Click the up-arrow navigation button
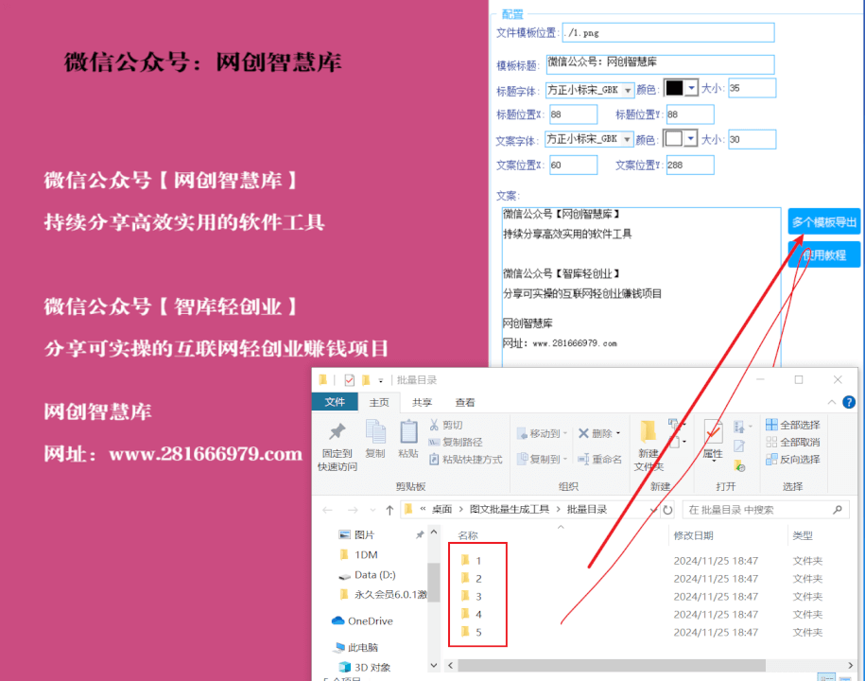 coord(389,510)
